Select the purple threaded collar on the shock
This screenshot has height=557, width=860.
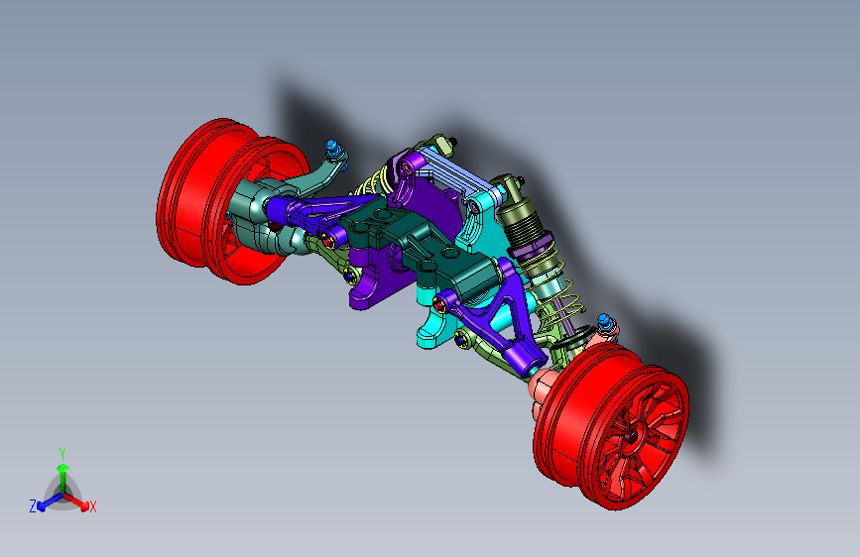pyautogui.click(x=530, y=245)
